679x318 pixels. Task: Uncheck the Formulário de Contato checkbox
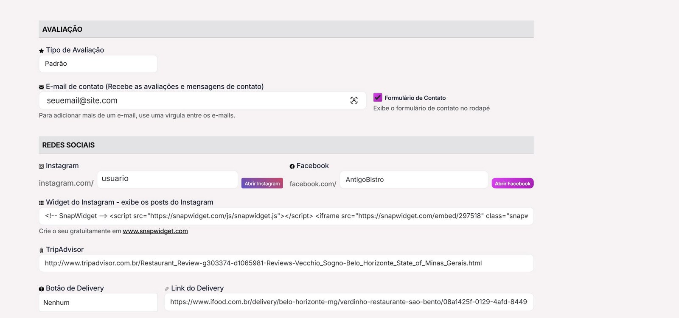point(378,98)
